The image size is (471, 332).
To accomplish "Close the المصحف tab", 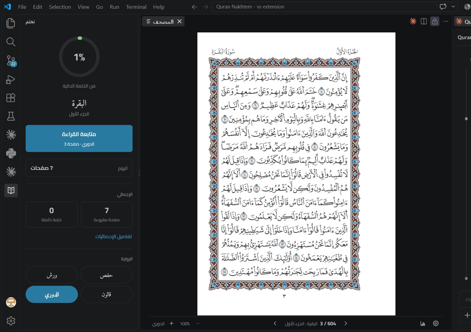I will click(x=179, y=21).
